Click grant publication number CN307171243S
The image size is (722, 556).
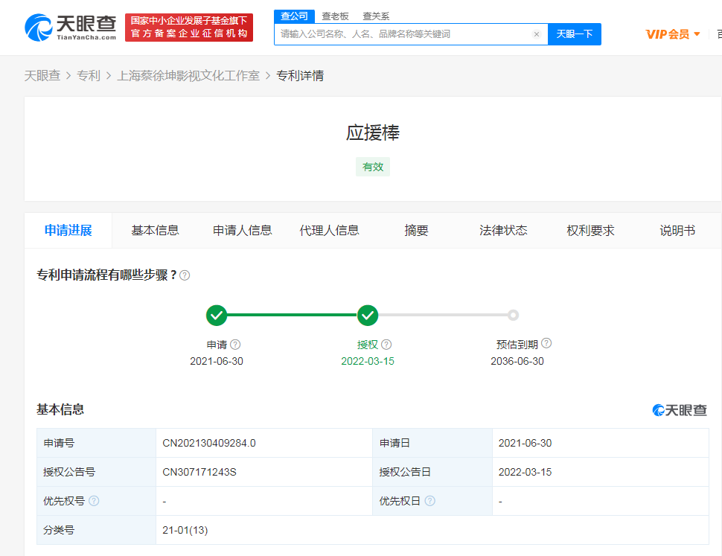[x=199, y=472]
